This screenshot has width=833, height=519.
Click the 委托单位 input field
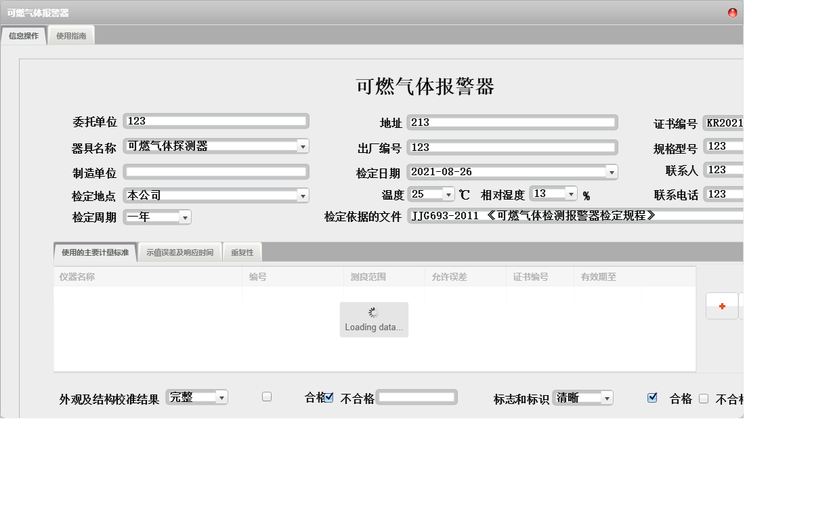pyautogui.click(x=216, y=121)
